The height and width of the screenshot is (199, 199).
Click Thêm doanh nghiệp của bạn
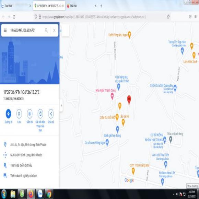click(30, 176)
